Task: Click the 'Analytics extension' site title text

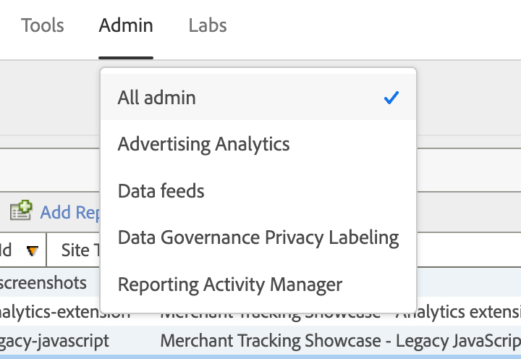Action: point(459,312)
